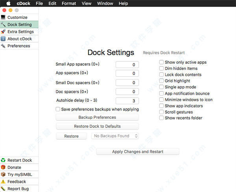Open the Help menu
Viewport: 236px width, 192px height.
[123, 3]
